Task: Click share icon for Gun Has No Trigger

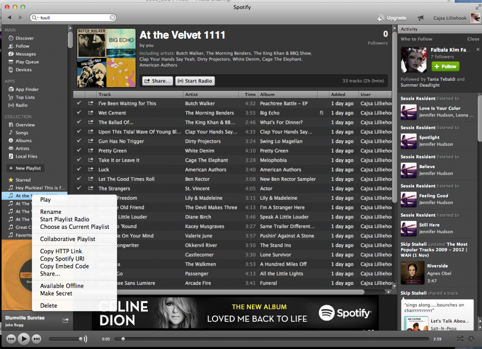Action: tap(90, 141)
